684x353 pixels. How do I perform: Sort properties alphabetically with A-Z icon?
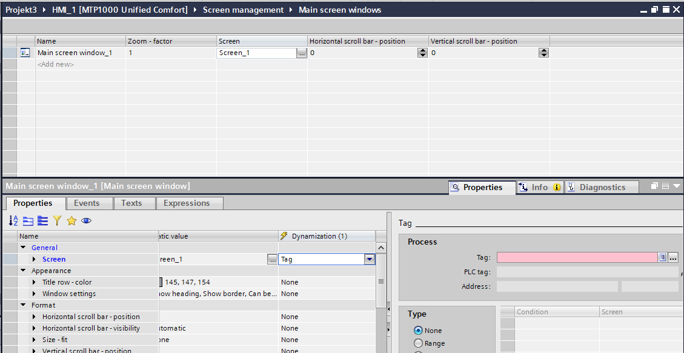13,221
